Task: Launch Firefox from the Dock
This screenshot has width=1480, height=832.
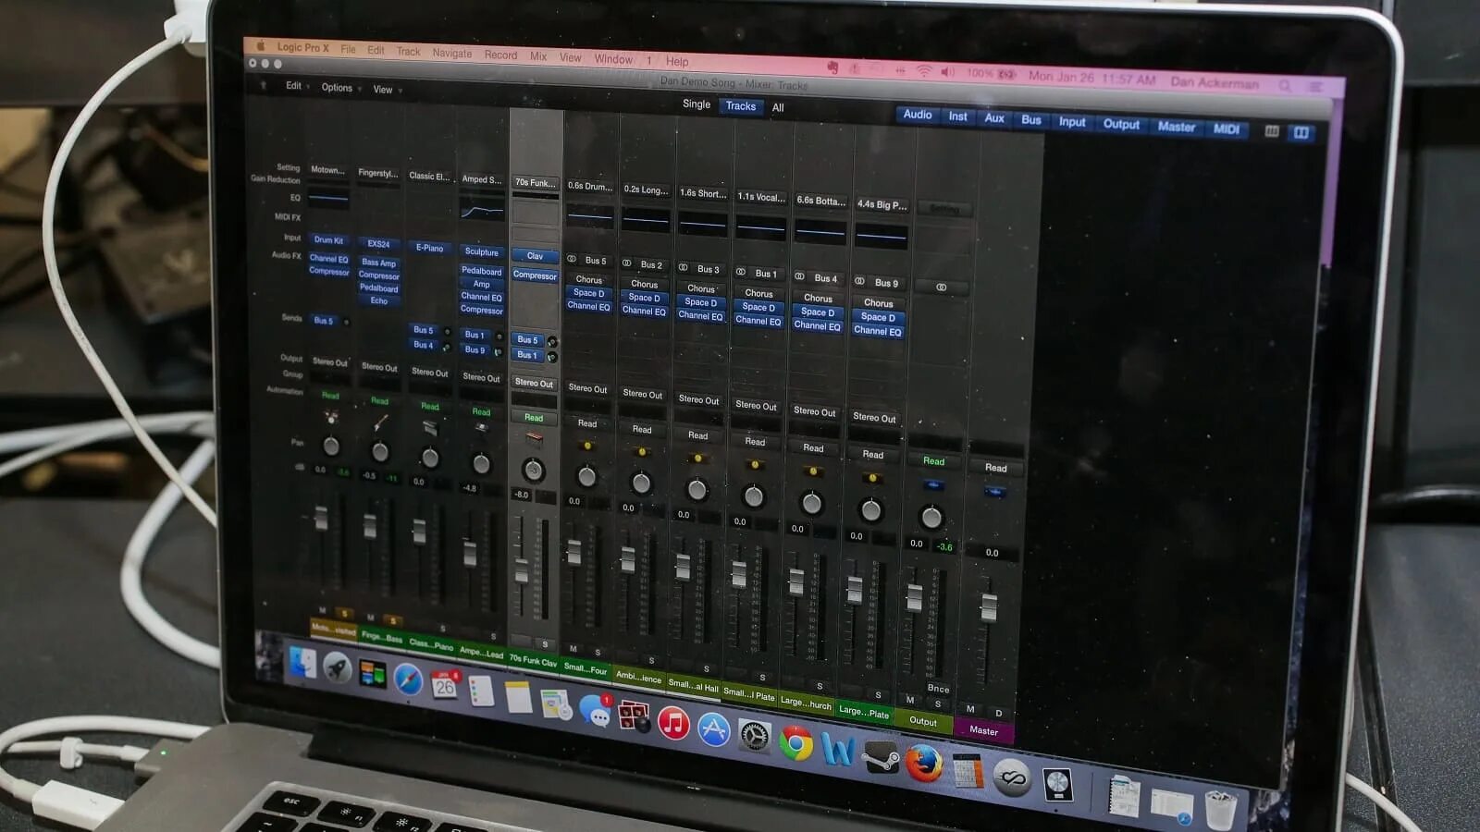Action: pos(923,765)
